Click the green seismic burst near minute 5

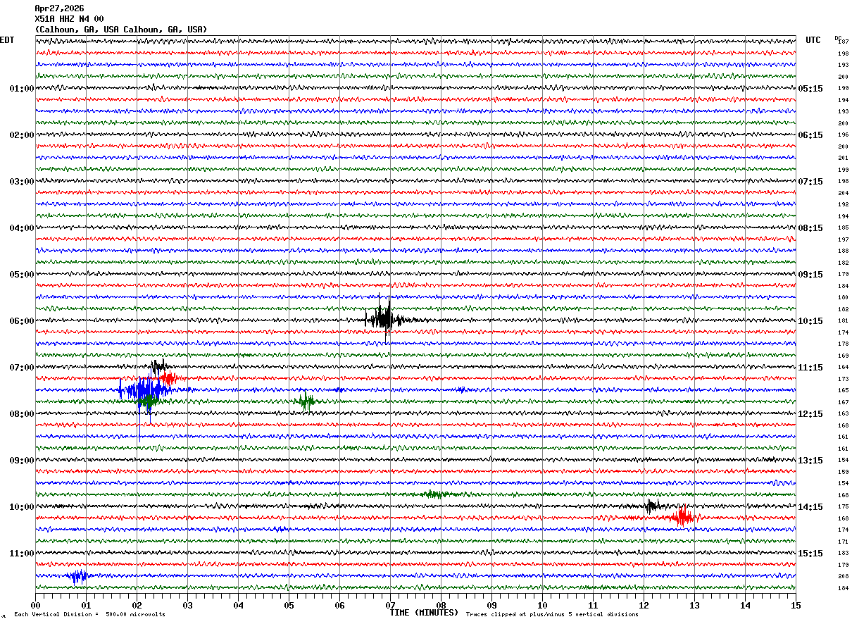coord(306,401)
